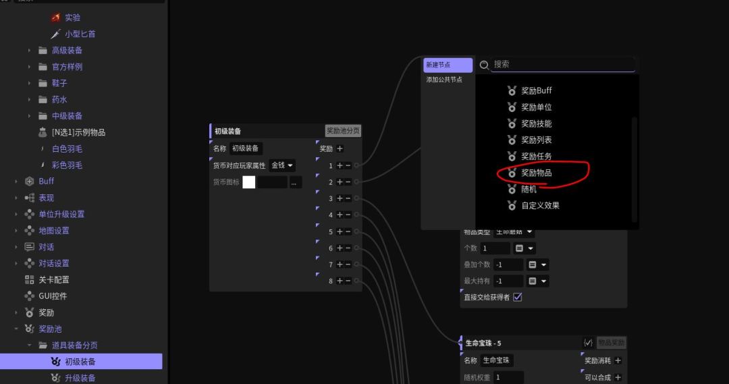Switch to the 添加公共节点 tab
This screenshot has width=729, height=384.
[x=444, y=80]
